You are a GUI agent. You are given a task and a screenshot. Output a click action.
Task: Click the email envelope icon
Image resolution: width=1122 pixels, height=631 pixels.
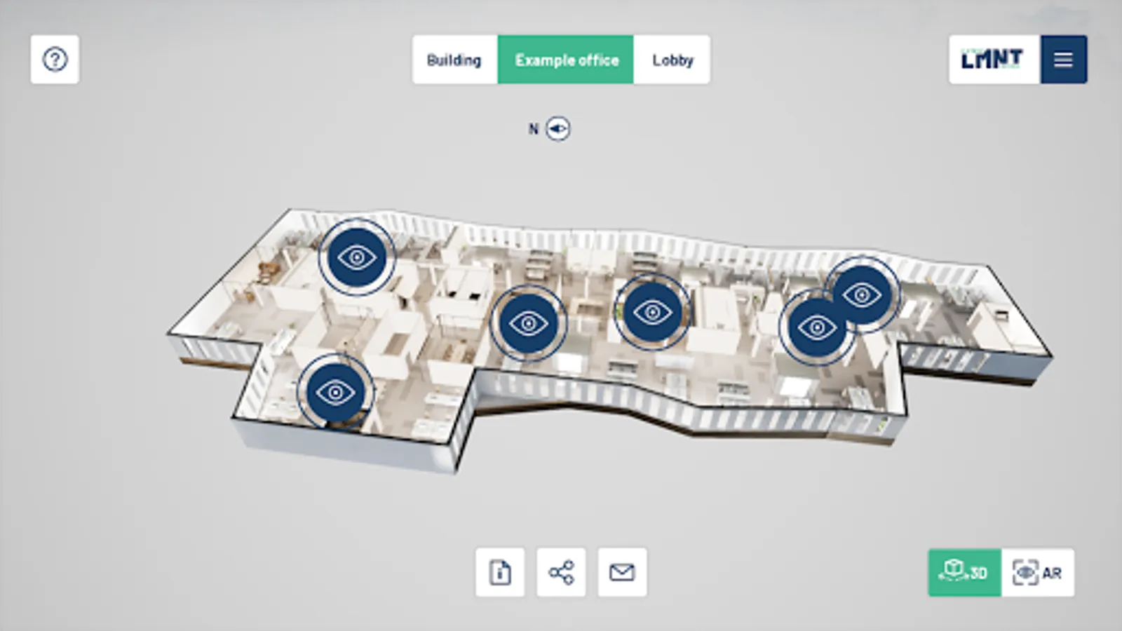[622, 573]
